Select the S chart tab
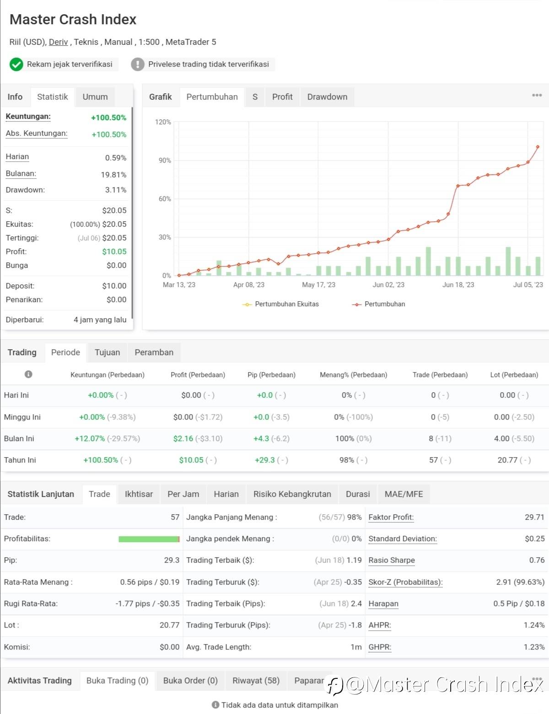Viewport: 549px width, 714px height. [x=255, y=97]
